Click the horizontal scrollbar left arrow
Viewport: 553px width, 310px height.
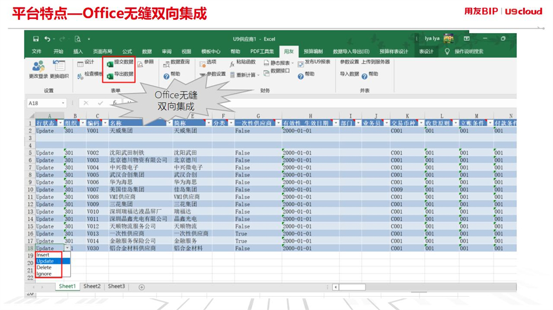point(336,287)
